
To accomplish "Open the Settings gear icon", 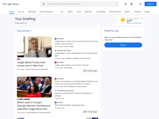I will pyautogui.click(x=131, y=4).
